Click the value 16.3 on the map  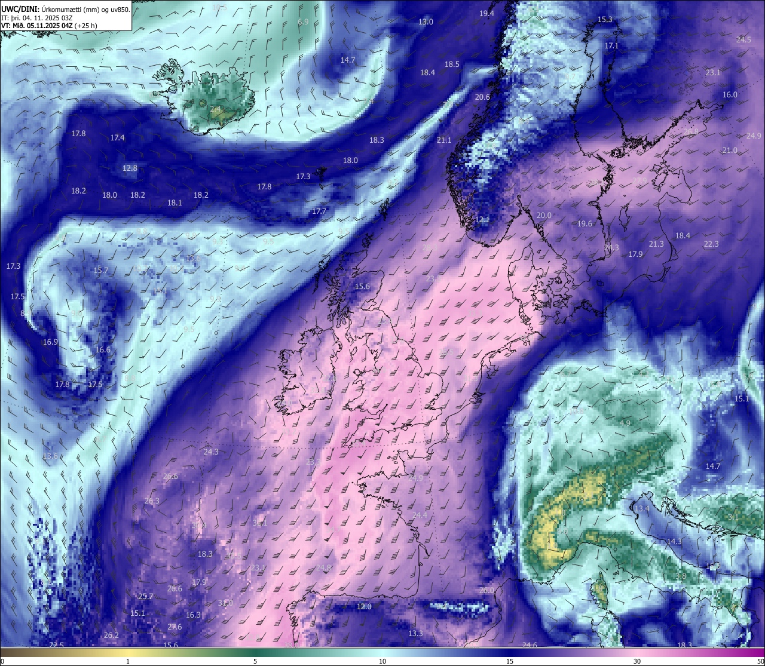(193, 615)
